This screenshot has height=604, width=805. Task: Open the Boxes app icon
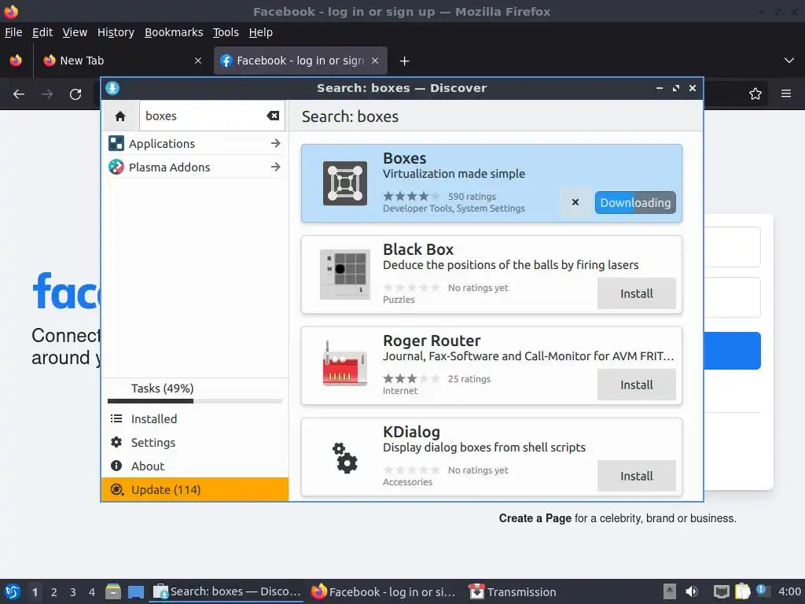click(x=345, y=183)
